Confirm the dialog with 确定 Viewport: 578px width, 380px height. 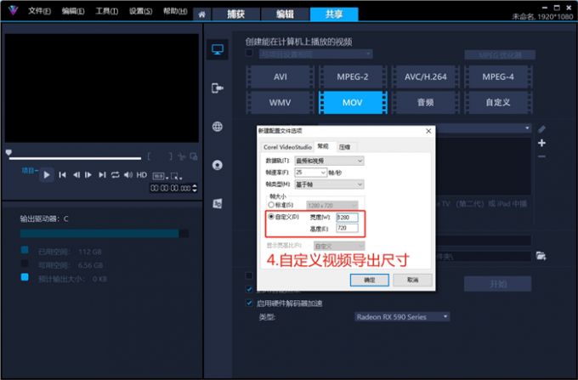click(x=370, y=280)
